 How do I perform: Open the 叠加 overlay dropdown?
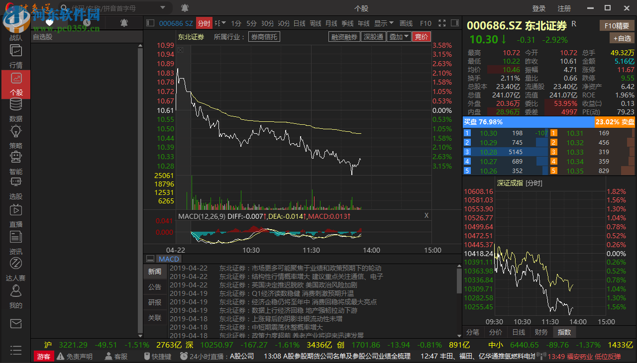pos(399,36)
